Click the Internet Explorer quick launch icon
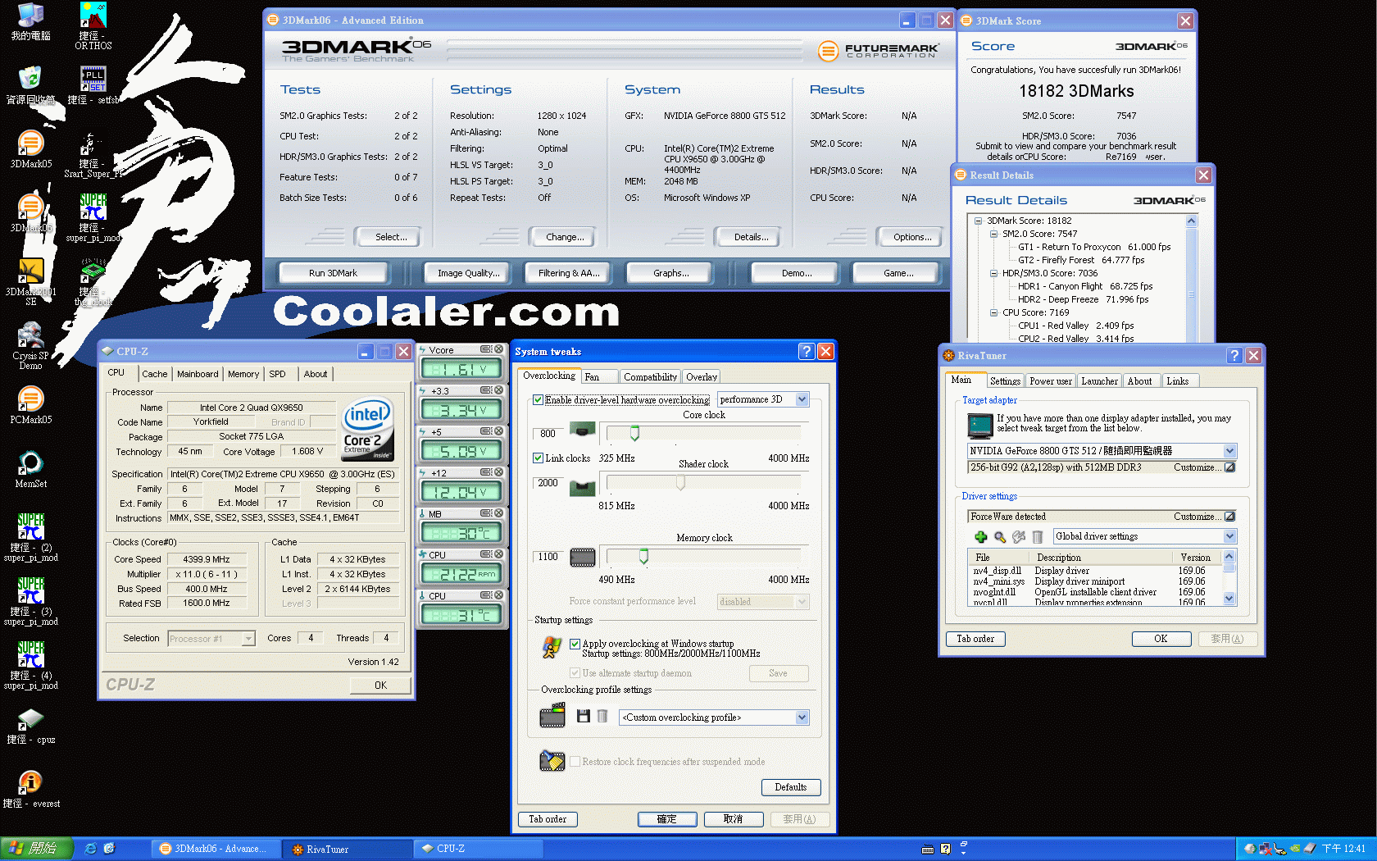This screenshot has width=1377, height=861. pos(91,849)
